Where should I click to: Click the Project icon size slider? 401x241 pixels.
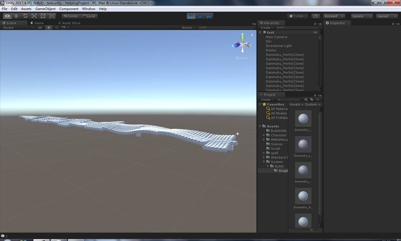click(x=311, y=230)
